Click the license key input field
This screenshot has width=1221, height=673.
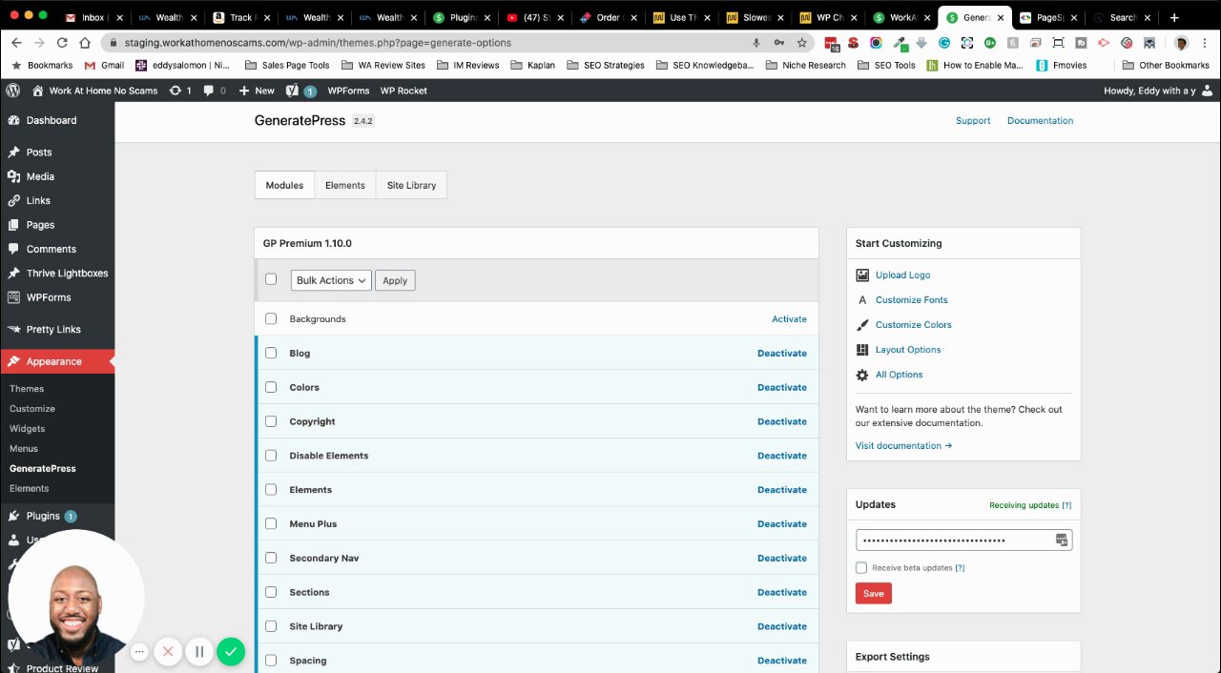point(963,540)
